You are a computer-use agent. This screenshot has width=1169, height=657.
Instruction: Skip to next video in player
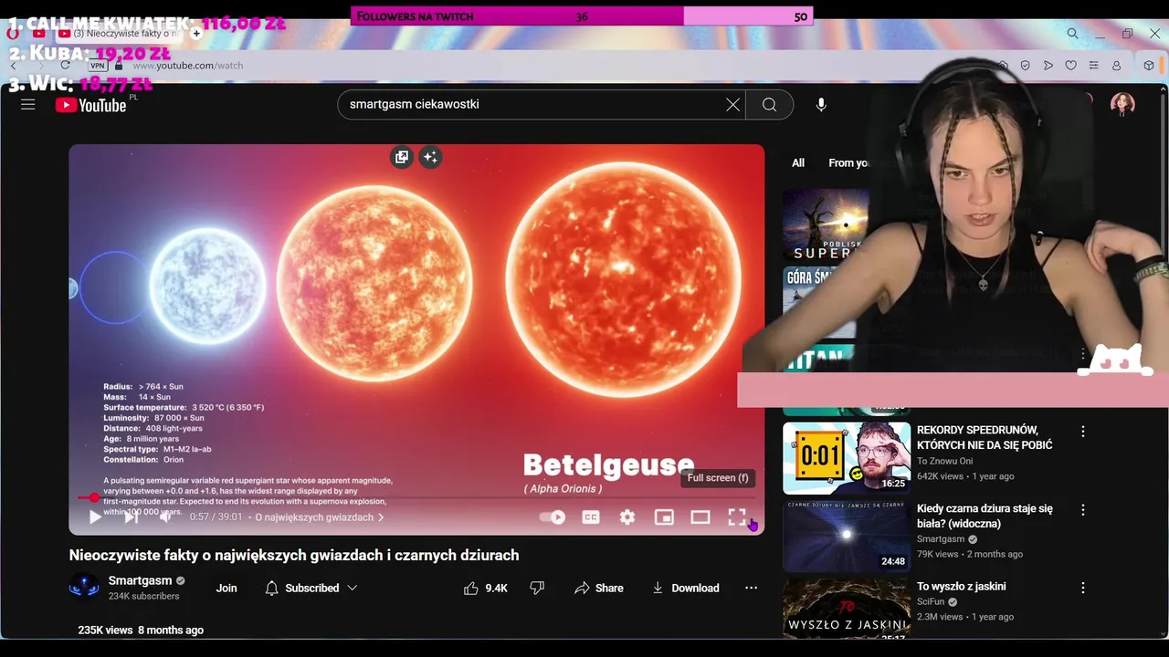[x=131, y=517]
